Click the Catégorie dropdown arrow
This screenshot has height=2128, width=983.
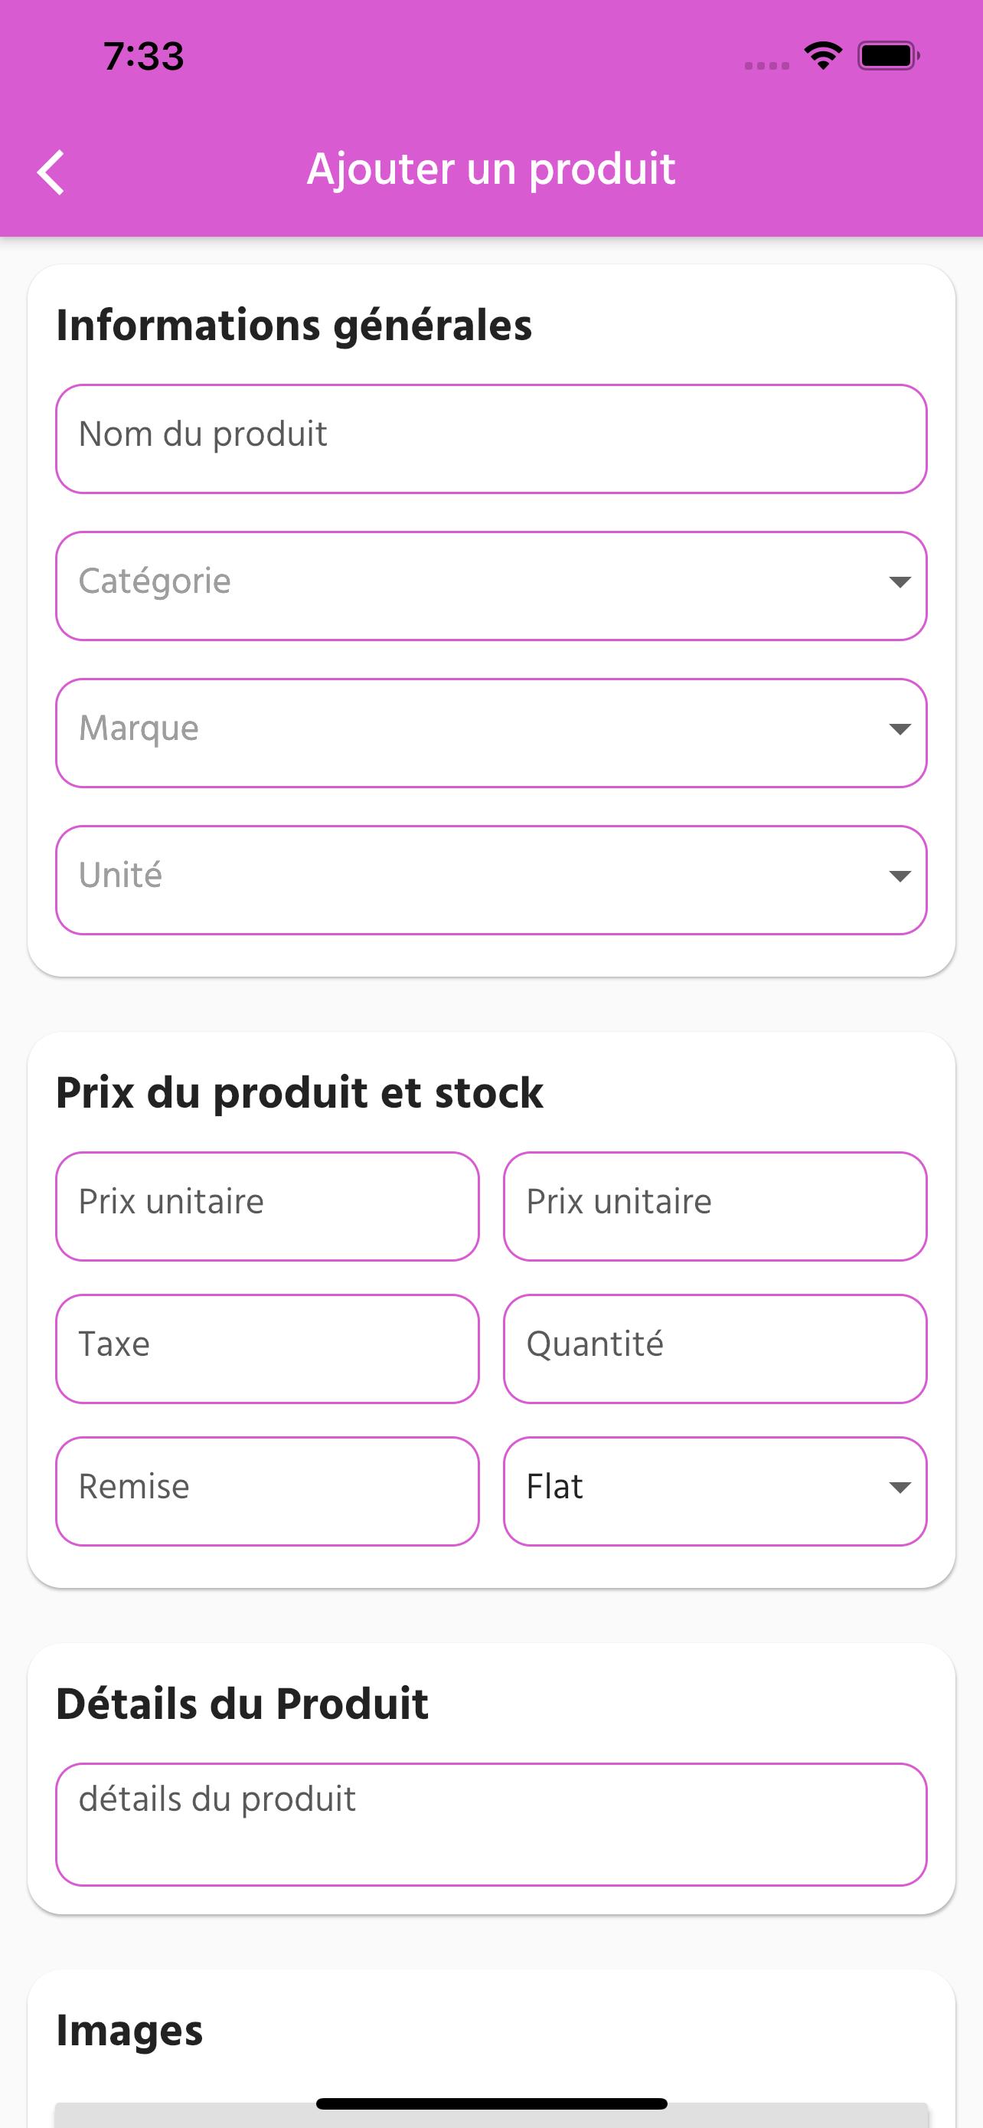(x=899, y=582)
